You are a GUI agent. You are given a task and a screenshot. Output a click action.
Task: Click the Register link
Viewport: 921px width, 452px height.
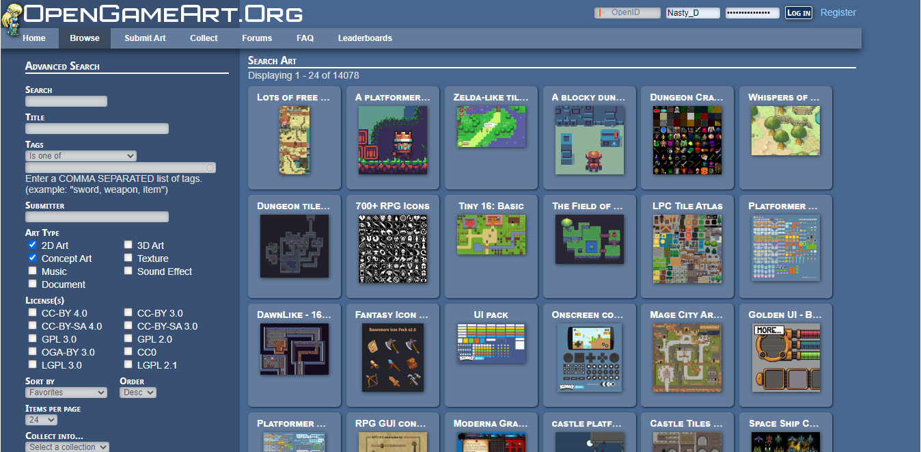838,12
